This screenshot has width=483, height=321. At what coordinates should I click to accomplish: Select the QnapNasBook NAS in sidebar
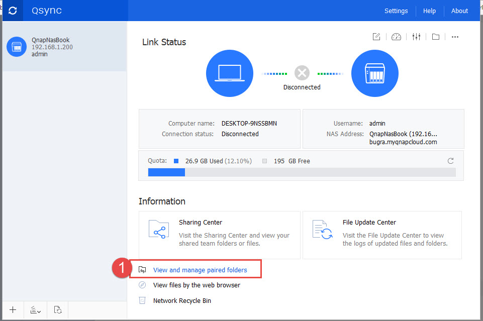(x=64, y=47)
